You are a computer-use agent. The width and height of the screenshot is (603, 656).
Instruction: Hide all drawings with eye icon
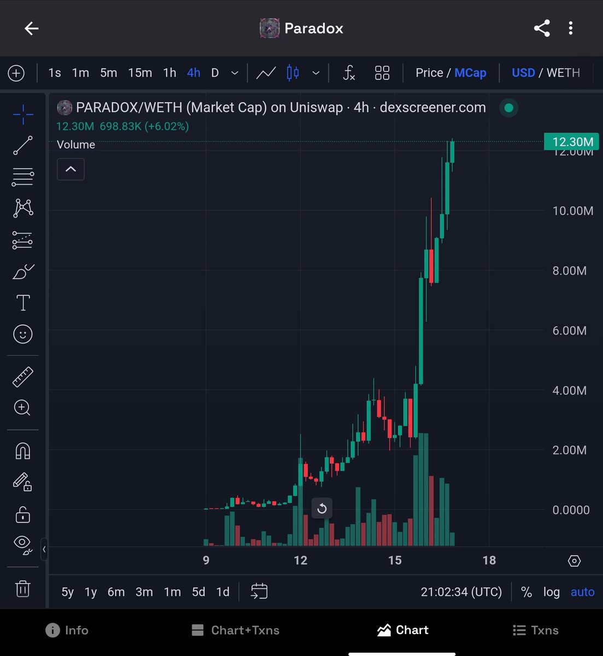tap(23, 545)
